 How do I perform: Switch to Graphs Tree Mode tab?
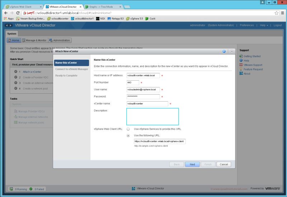103,7
